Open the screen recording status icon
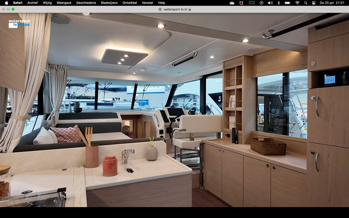Viewport: 349px width, 218px height. point(261,3)
